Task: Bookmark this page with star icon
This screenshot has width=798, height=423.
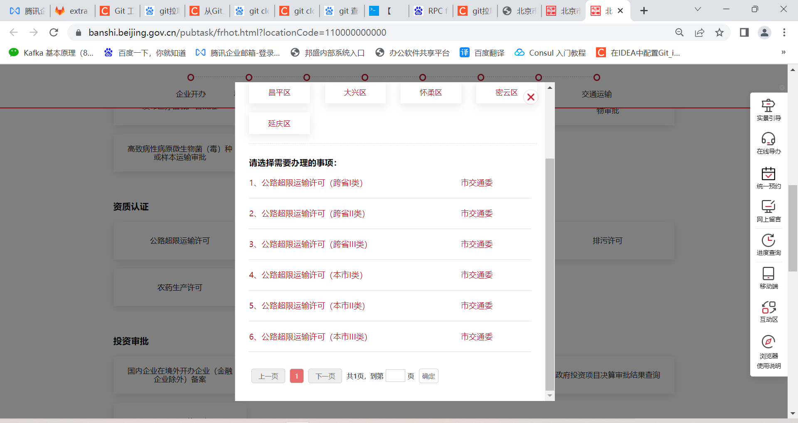Action: pyautogui.click(x=719, y=32)
